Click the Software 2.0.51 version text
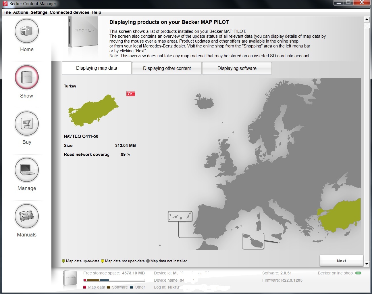This screenshot has width=372, height=294. (x=277, y=273)
